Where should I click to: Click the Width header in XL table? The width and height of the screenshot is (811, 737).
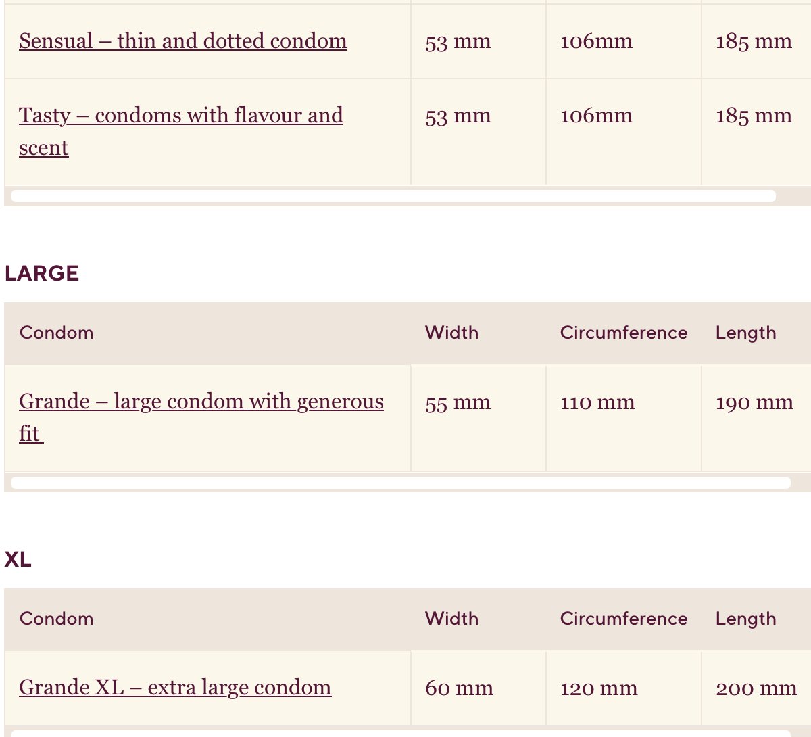coord(451,619)
